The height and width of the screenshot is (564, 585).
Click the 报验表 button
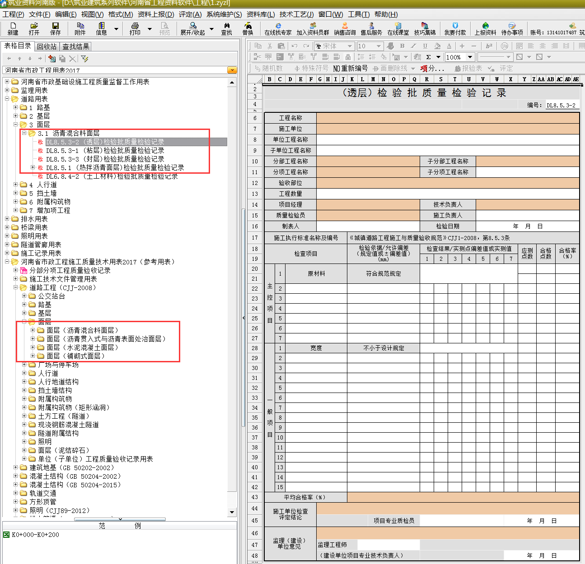tap(468, 68)
